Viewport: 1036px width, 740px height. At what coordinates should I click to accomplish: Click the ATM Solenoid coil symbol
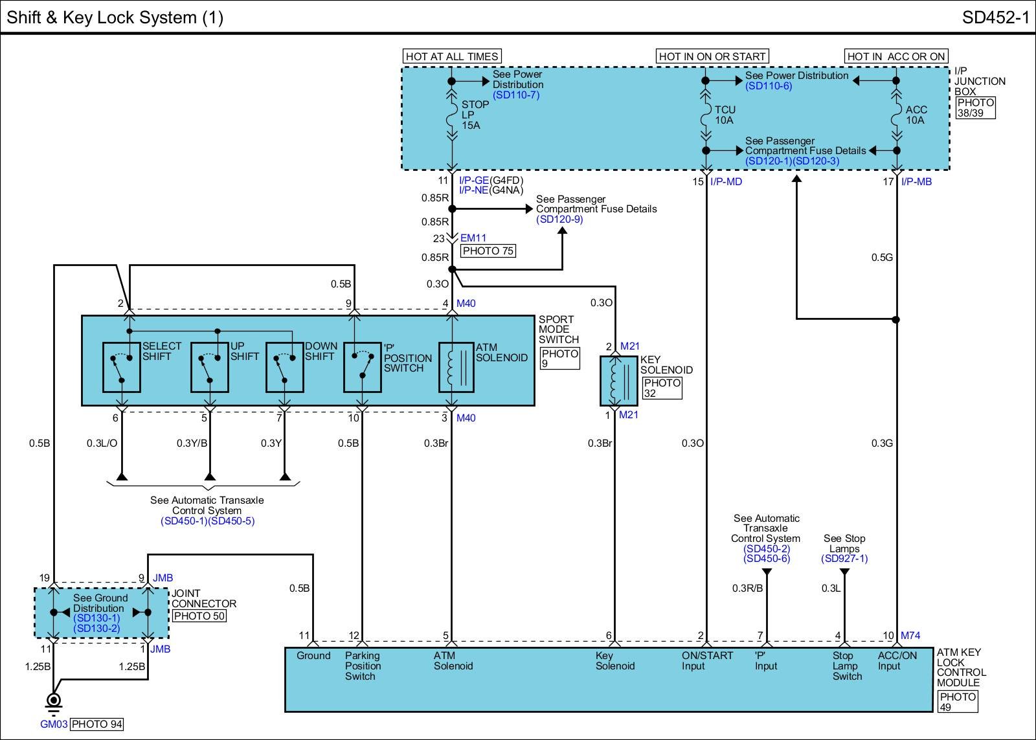456,367
